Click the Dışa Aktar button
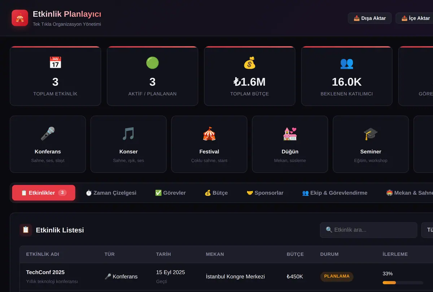The width and height of the screenshot is (433, 292). click(x=370, y=18)
